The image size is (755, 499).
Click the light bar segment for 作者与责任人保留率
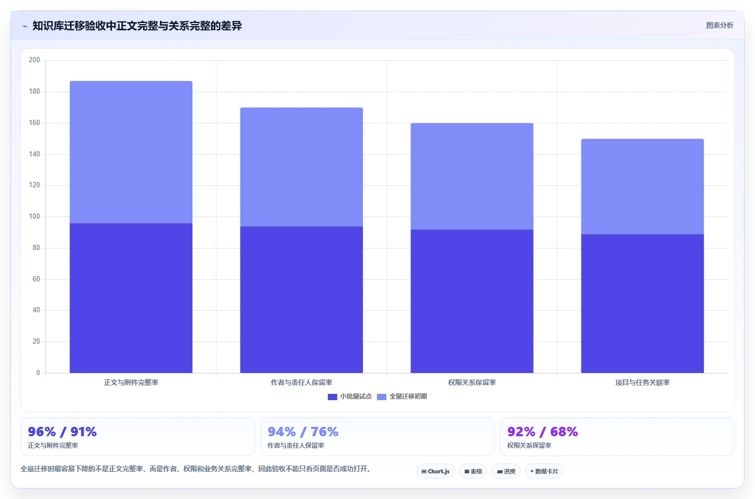click(301, 167)
